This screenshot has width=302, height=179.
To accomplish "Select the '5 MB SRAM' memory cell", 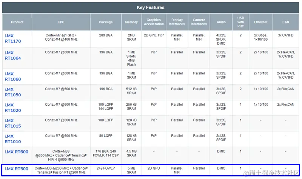I will (x=131, y=170).
